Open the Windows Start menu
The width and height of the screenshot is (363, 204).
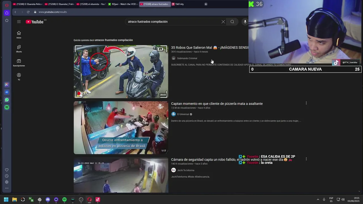[x=6, y=199]
